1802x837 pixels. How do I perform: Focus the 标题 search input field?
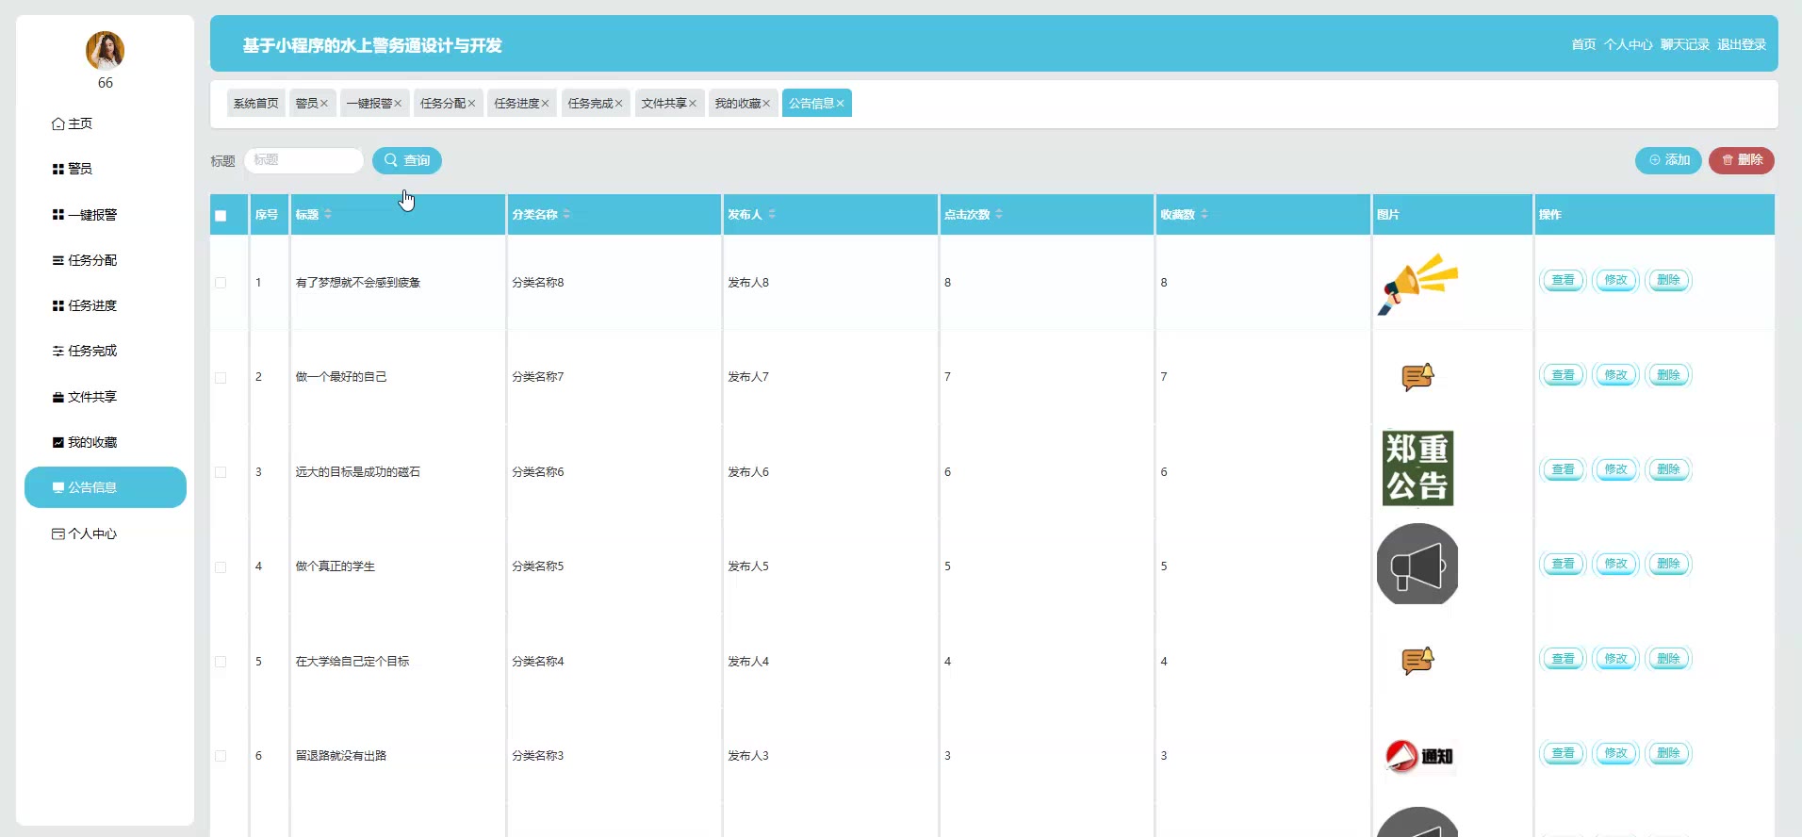(x=303, y=160)
